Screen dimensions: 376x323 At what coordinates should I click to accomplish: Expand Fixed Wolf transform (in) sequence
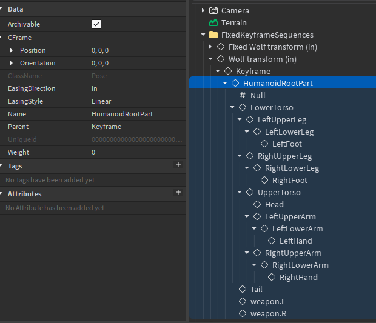tap(210, 47)
